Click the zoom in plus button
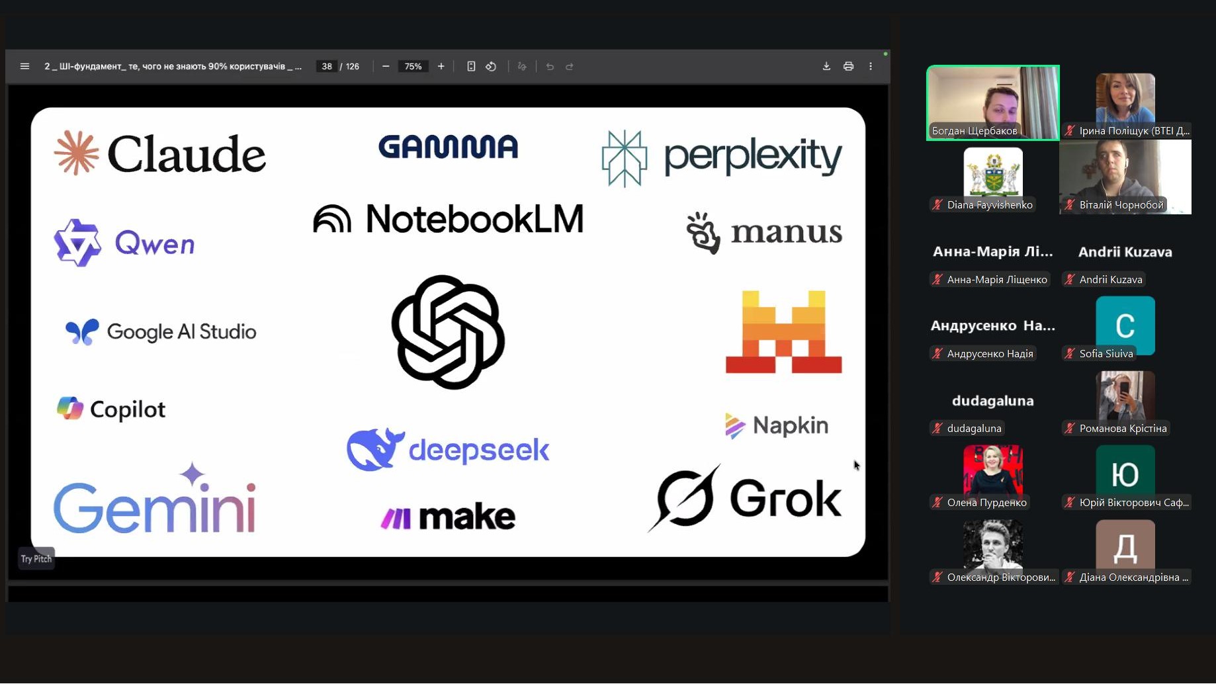This screenshot has height=684, width=1216. (x=441, y=66)
